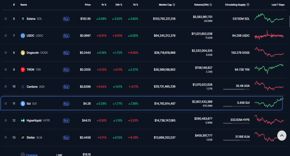Star Hyperliquid for the watchlist
290x156 pixels.
coord(5,120)
